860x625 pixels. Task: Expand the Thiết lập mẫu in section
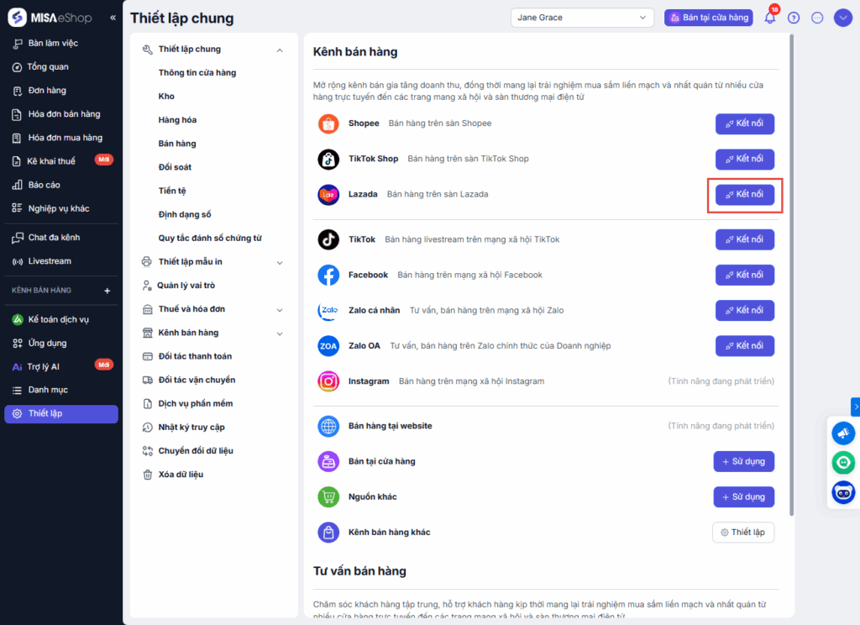(x=280, y=262)
